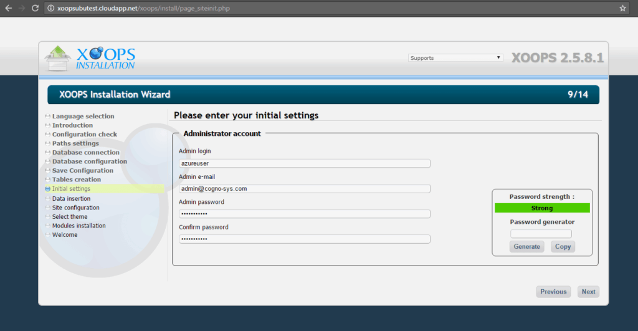The width and height of the screenshot is (638, 331).
Task: Select the highlighted Initial settings step
Action: [x=105, y=188]
